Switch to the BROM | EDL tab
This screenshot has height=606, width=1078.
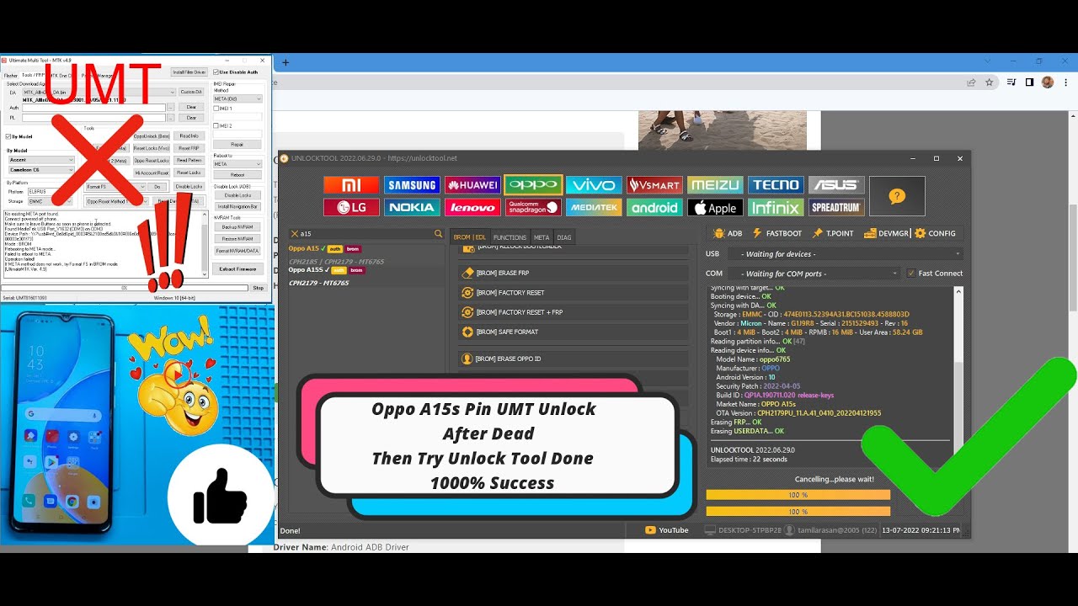point(469,237)
